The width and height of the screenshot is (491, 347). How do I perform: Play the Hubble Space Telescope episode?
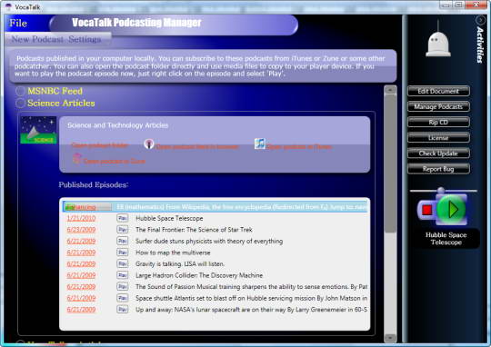click(x=123, y=218)
